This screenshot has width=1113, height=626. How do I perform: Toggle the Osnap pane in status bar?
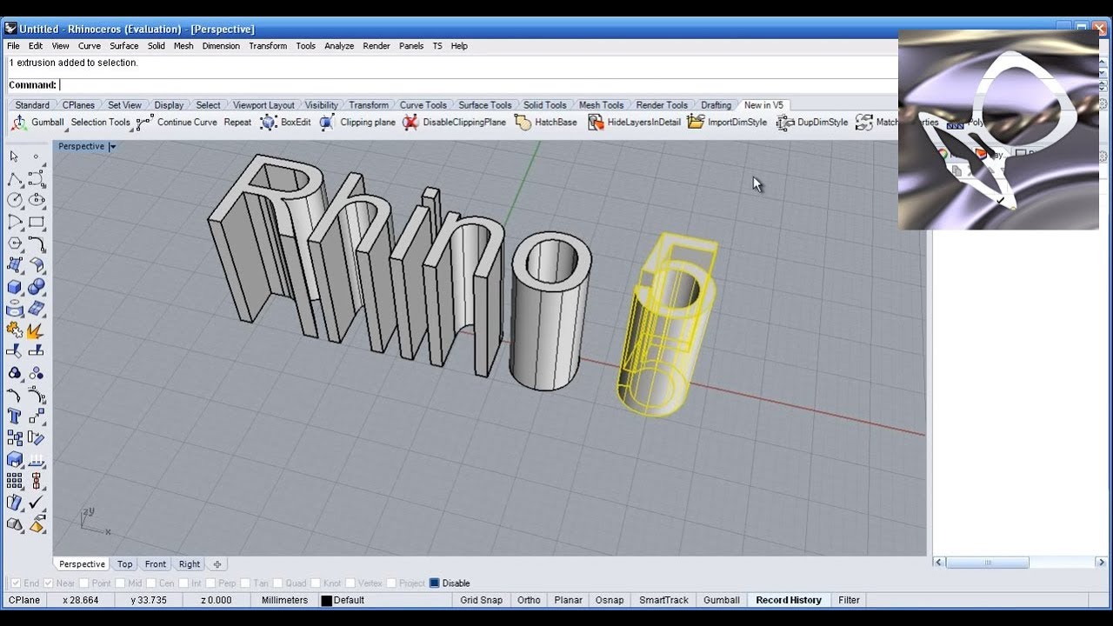point(610,601)
